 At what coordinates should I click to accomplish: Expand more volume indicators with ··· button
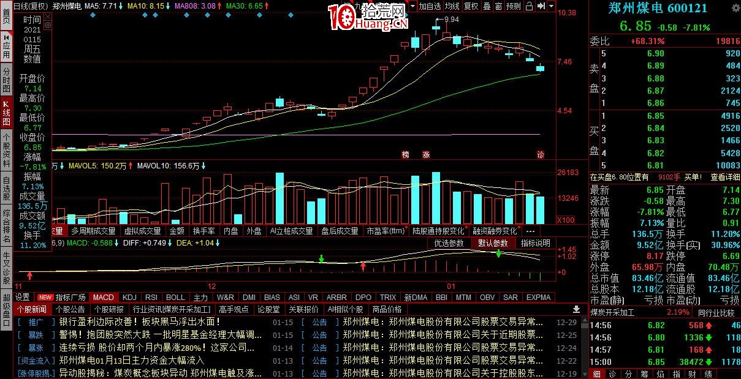[x=530, y=231]
